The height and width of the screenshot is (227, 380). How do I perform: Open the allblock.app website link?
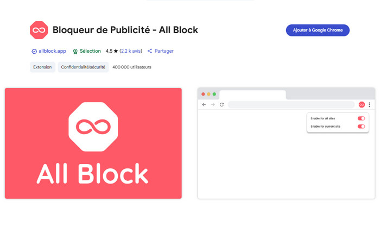[x=52, y=51]
